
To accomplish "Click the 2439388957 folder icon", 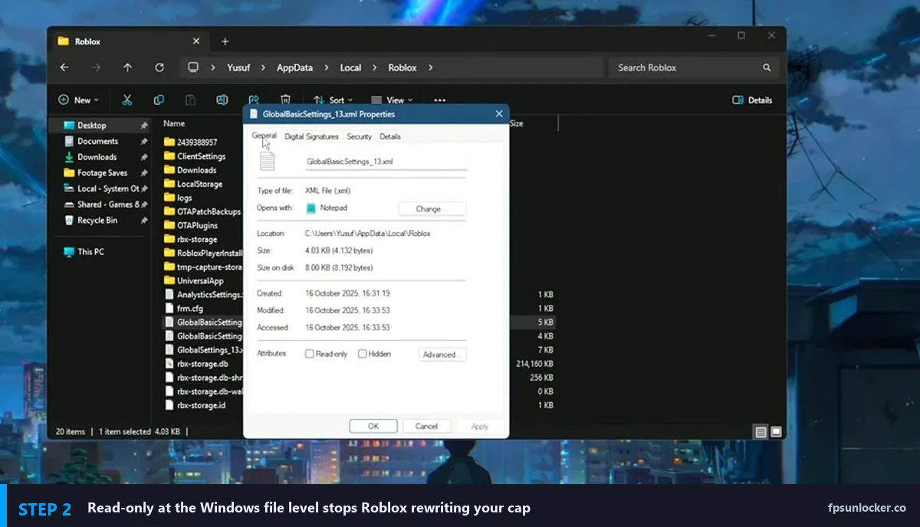I will tap(170, 142).
